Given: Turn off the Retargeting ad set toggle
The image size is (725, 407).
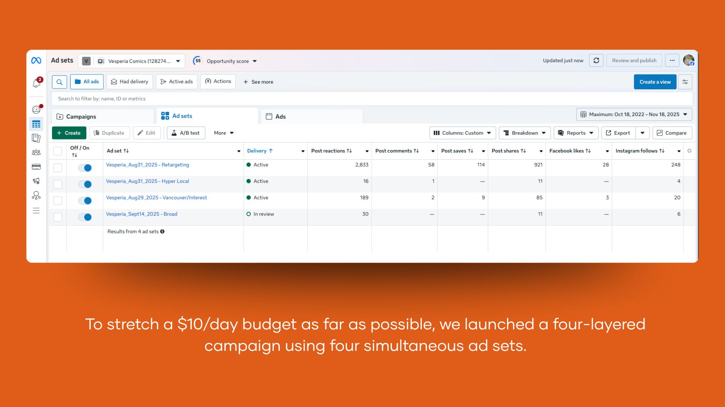Looking at the screenshot, I should (85, 168).
